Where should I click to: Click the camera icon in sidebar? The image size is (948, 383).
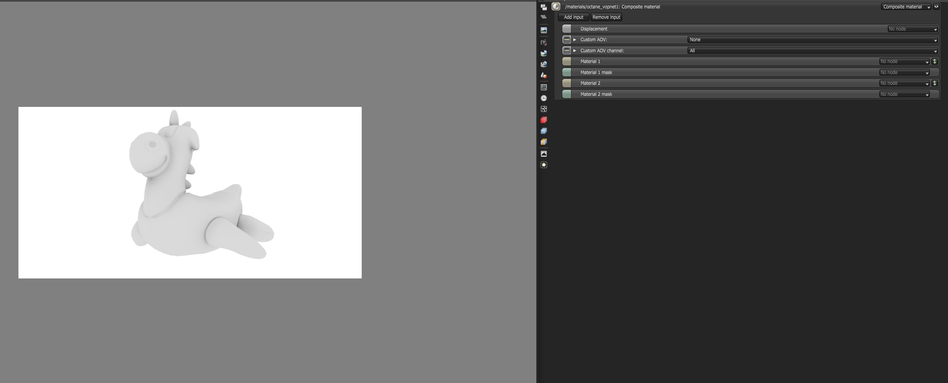pos(543,43)
